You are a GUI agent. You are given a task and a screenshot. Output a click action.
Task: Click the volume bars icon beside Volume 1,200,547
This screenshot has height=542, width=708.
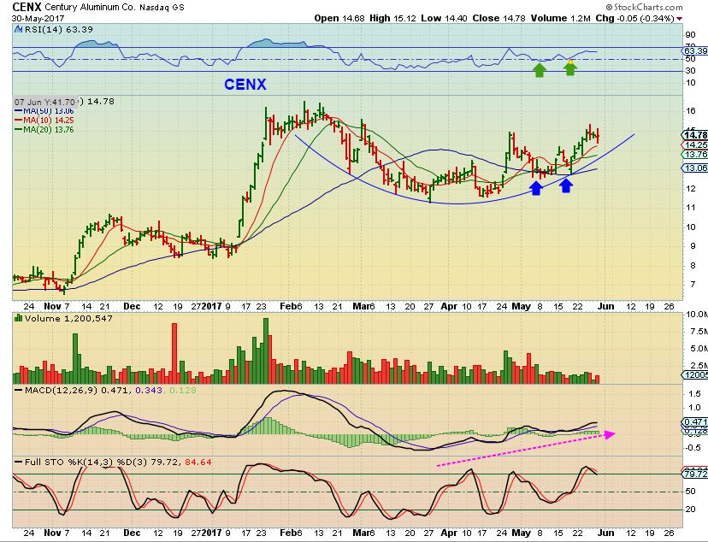click(x=19, y=318)
